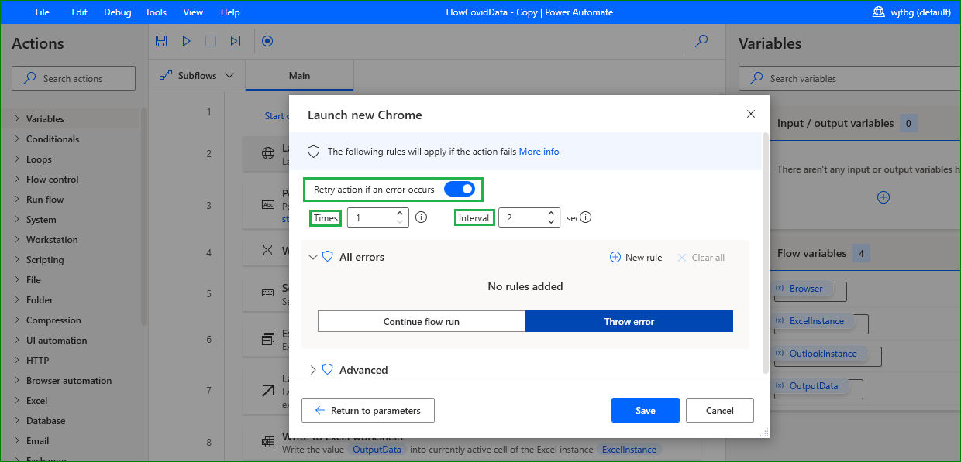The width and height of the screenshot is (961, 462).
Task: Click Search actions field
Action: pos(74,78)
